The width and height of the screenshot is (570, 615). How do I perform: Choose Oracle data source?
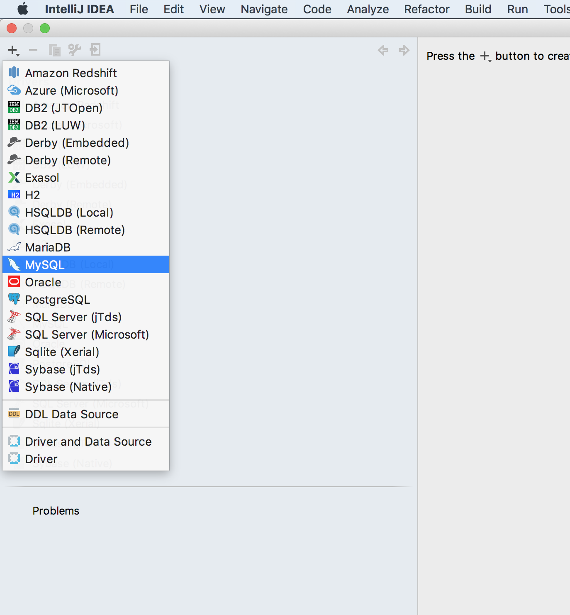click(x=86, y=282)
